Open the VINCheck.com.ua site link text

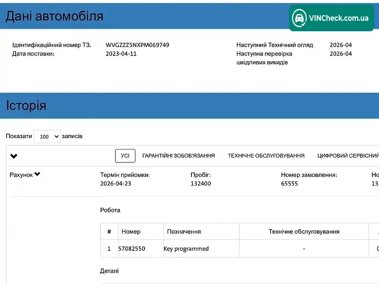(x=339, y=18)
